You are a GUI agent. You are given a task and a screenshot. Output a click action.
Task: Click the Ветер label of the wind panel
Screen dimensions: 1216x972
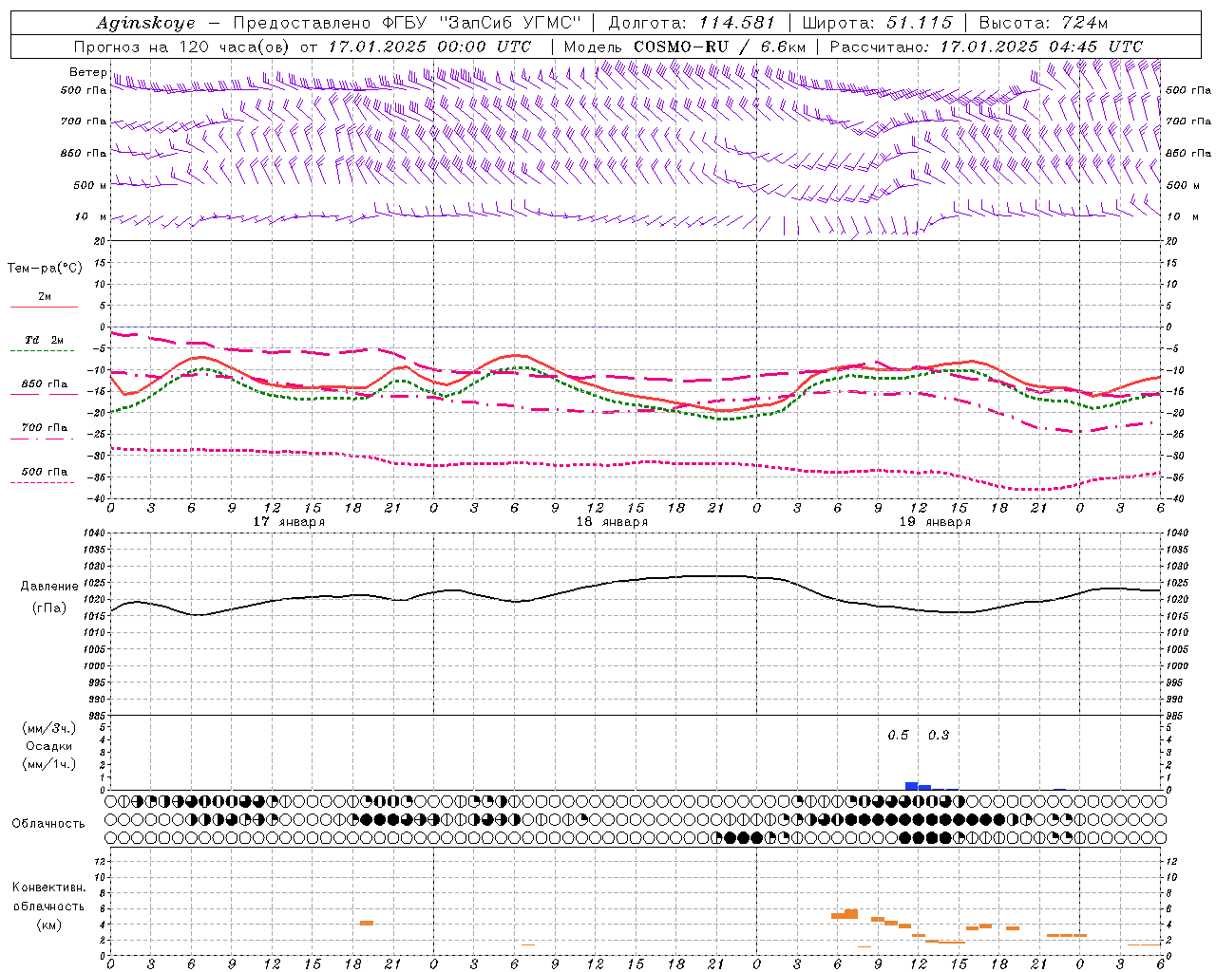coord(87,72)
